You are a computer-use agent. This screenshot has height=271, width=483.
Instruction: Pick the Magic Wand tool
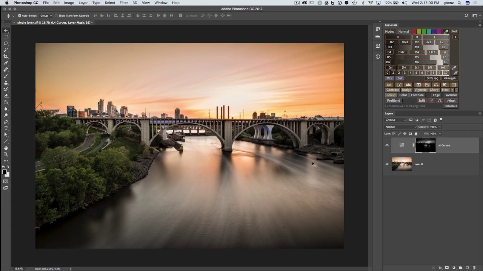coord(6,50)
